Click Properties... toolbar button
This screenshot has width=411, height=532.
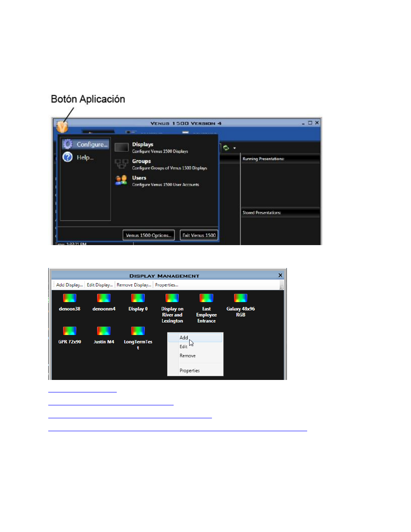(x=166, y=285)
